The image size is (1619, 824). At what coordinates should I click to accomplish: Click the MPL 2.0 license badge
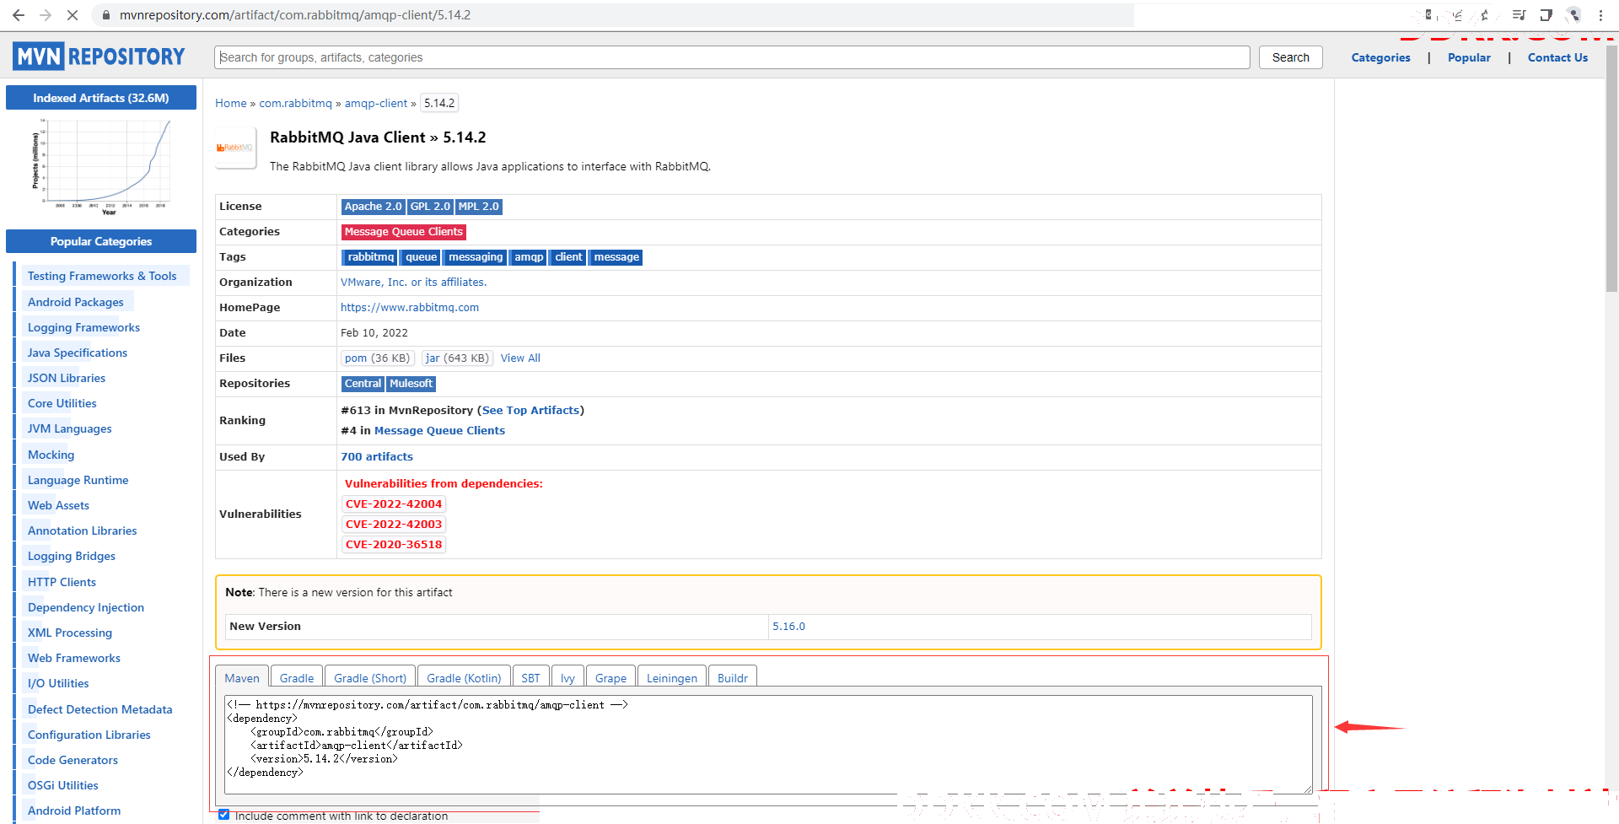[478, 207]
